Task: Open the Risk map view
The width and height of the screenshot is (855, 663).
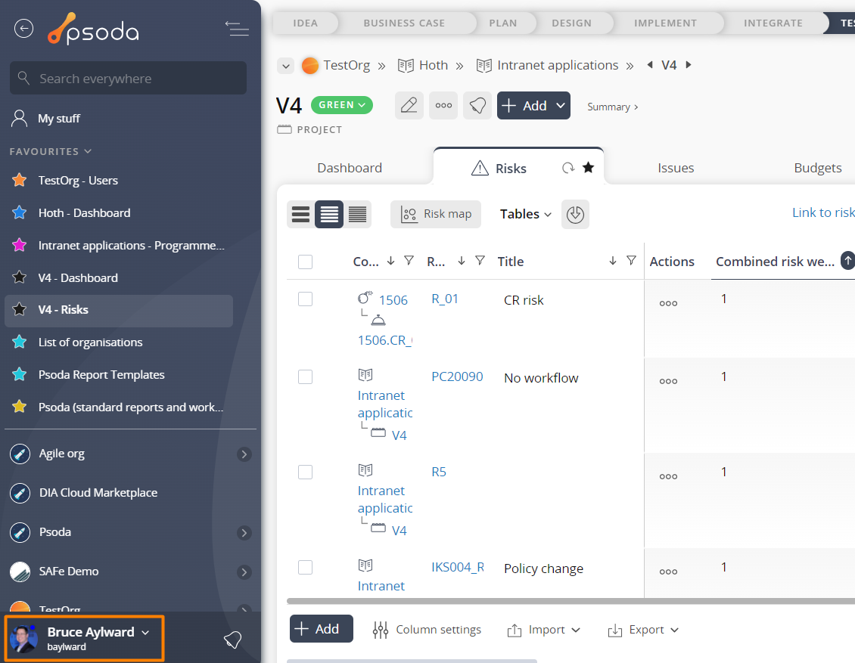Action: [436, 214]
